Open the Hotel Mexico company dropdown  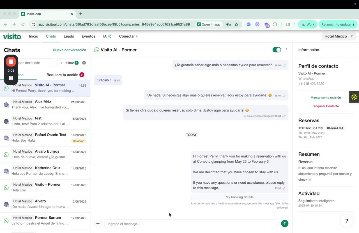339,36
